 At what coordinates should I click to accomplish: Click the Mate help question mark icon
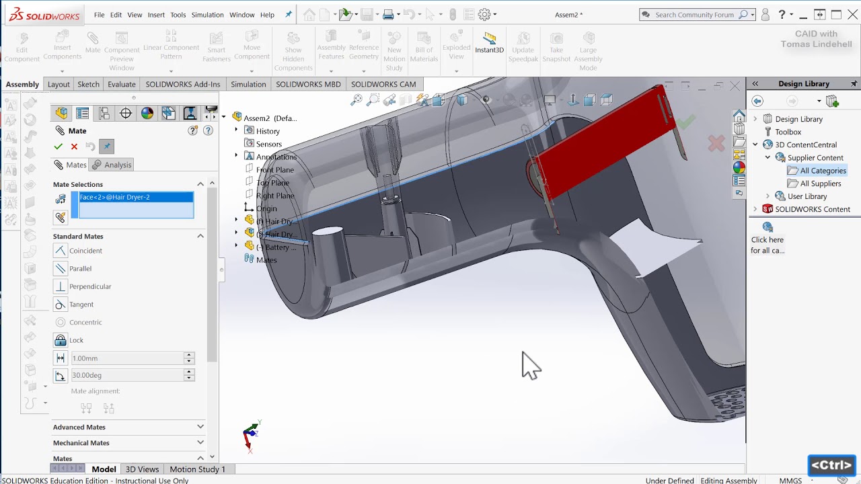click(x=208, y=131)
